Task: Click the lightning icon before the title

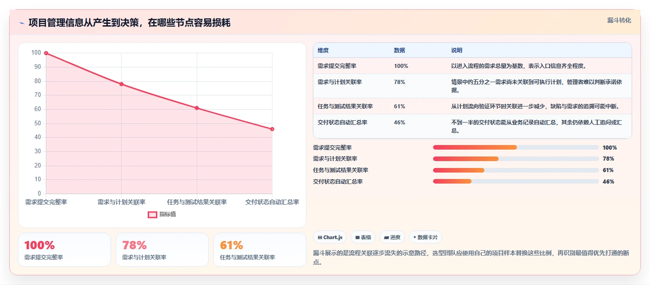Action: point(22,23)
